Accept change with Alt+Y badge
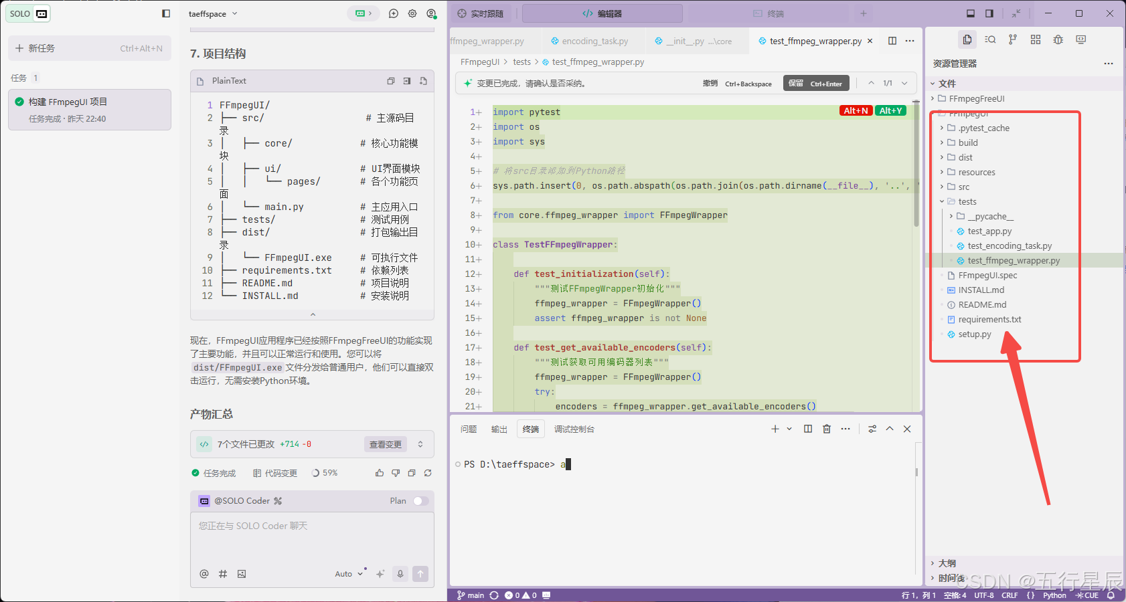 (x=890, y=110)
